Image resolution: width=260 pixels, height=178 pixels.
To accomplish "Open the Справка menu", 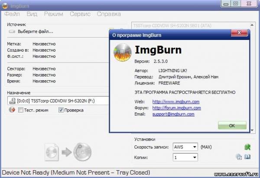I will pos(109,14).
